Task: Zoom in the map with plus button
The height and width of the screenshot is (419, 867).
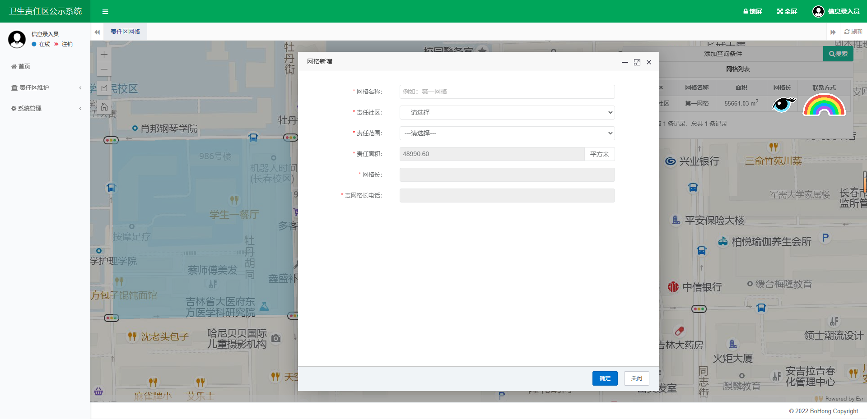Action: [104, 55]
